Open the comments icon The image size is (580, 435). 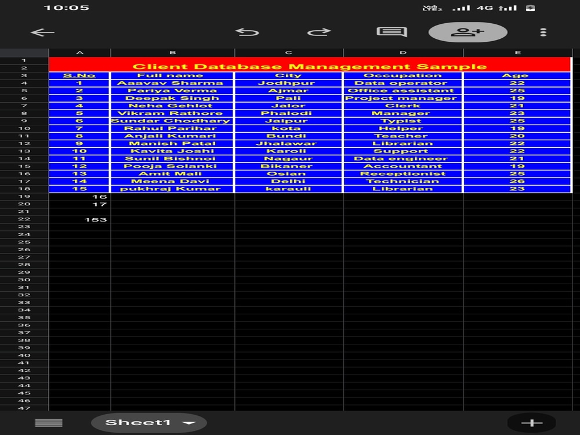point(391,32)
